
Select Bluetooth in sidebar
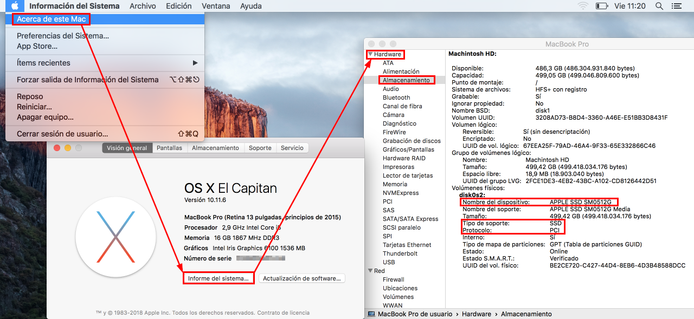click(396, 97)
